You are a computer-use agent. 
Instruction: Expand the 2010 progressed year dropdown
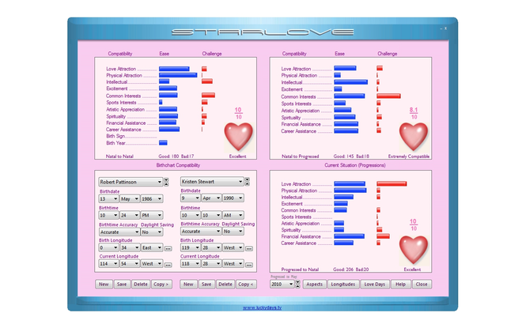[x=290, y=283]
